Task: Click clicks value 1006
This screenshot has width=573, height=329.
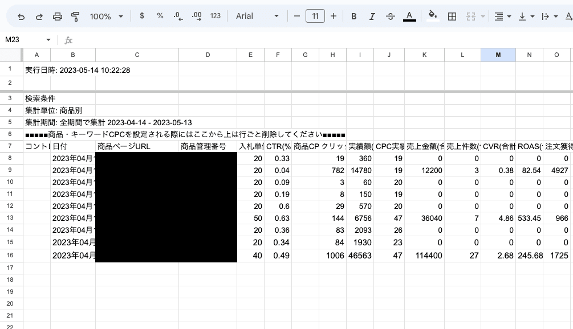Action: click(x=332, y=256)
